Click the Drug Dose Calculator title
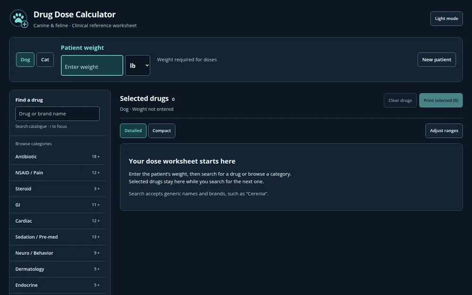This screenshot has height=295, width=472. tap(75, 15)
